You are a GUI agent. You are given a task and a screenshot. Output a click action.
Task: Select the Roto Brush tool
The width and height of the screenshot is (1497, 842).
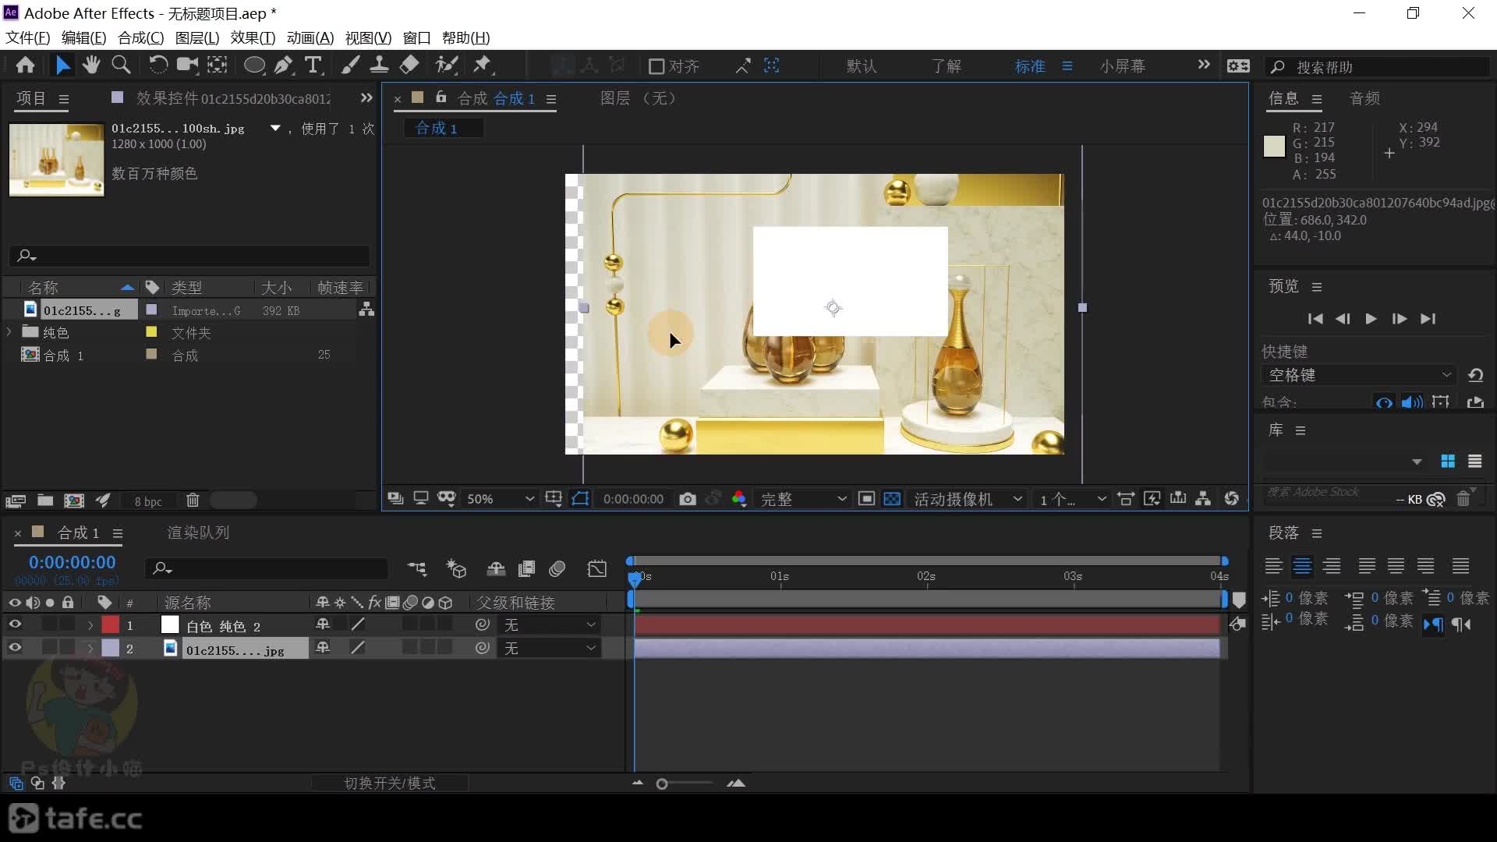click(447, 65)
